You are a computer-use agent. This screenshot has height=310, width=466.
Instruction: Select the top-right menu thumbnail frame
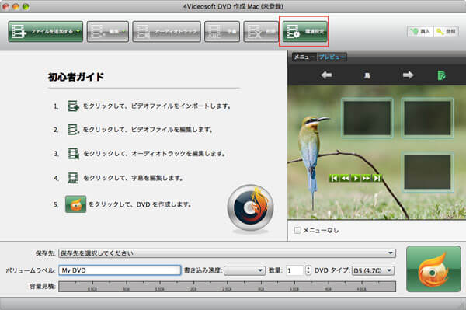pyautogui.click(x=427, y=118)
